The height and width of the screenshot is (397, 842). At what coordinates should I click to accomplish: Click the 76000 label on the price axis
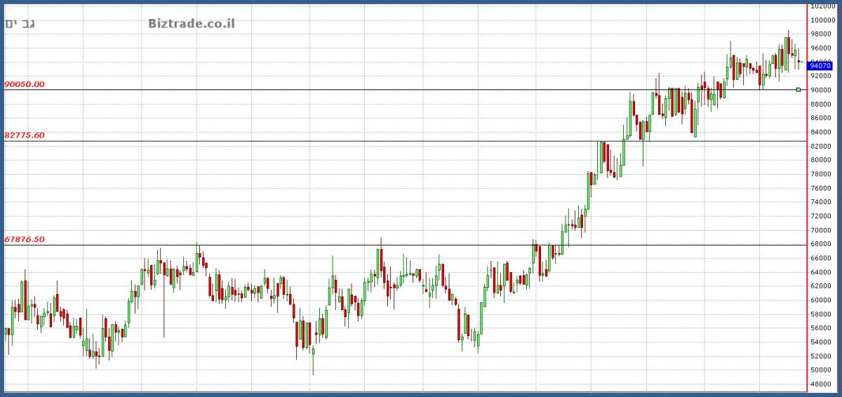click(x=820, y=188)
